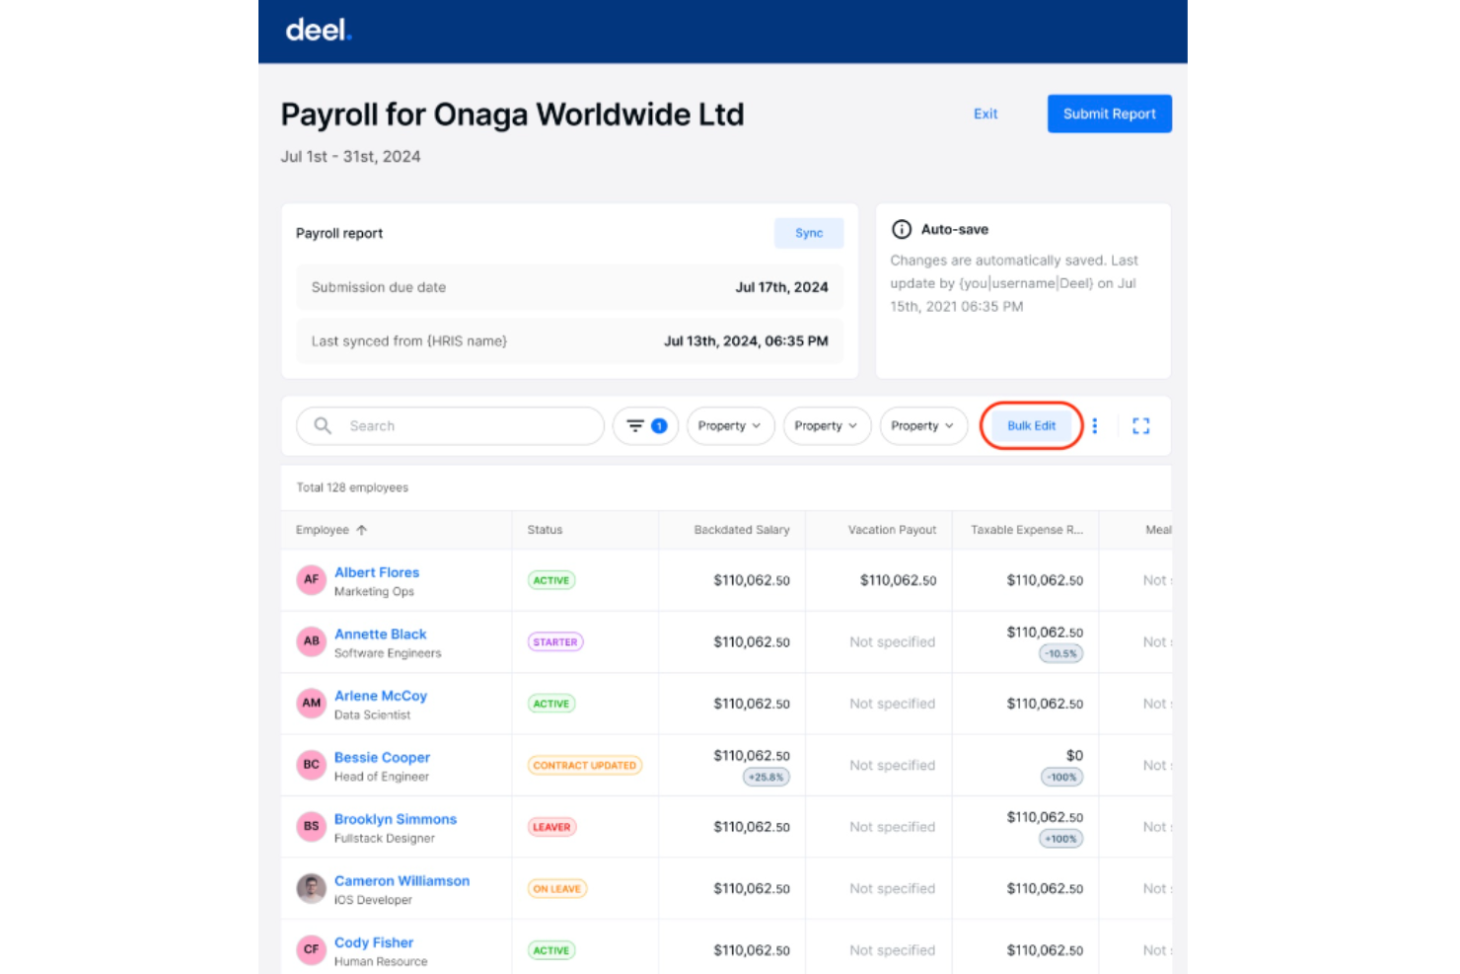Click the BS avatar for Brooklyn Simmons

[x=312, y=827]
